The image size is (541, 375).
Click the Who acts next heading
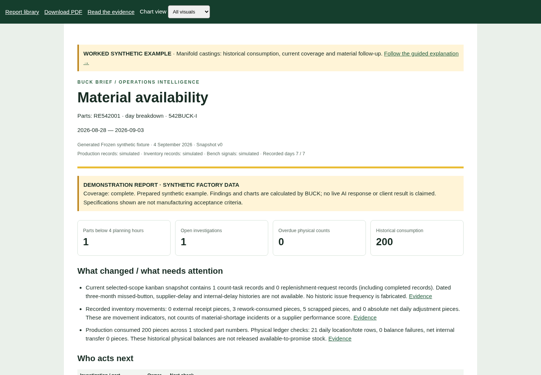click(x=105, y=358)
